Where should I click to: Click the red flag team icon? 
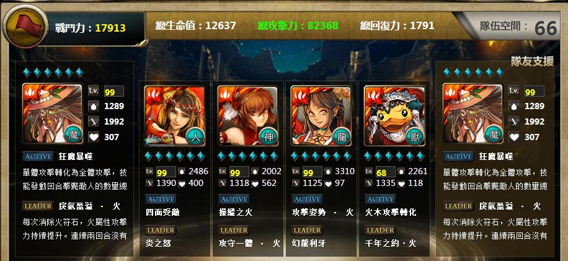pos(25,27)
